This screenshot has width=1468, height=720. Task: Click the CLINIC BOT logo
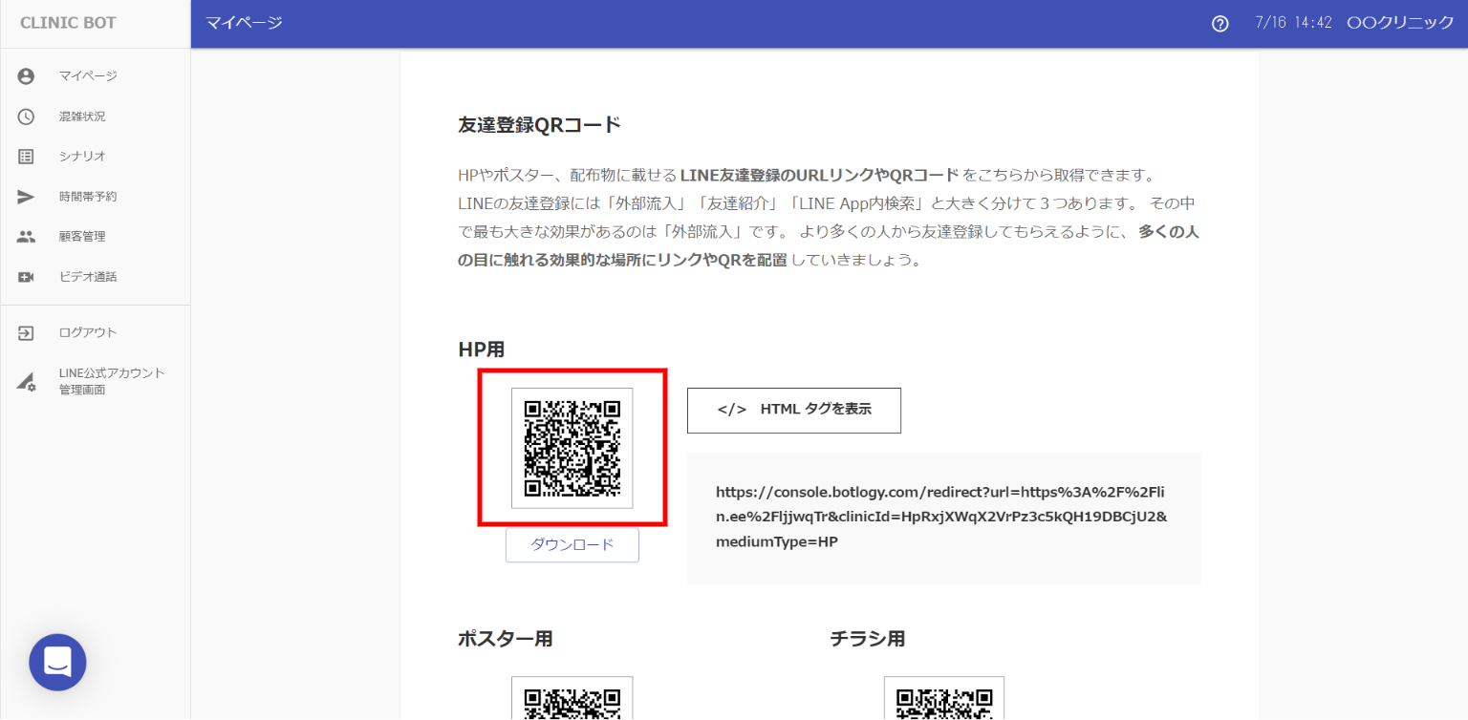[x=68, y=23]
